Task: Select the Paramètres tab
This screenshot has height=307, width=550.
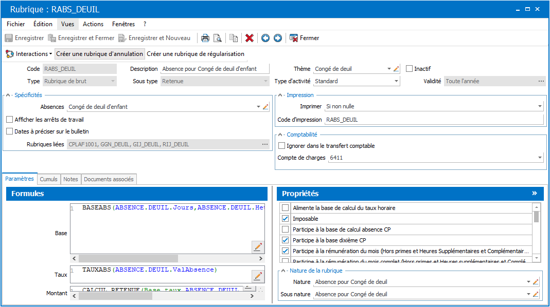Action: click(x=20, y=179)
